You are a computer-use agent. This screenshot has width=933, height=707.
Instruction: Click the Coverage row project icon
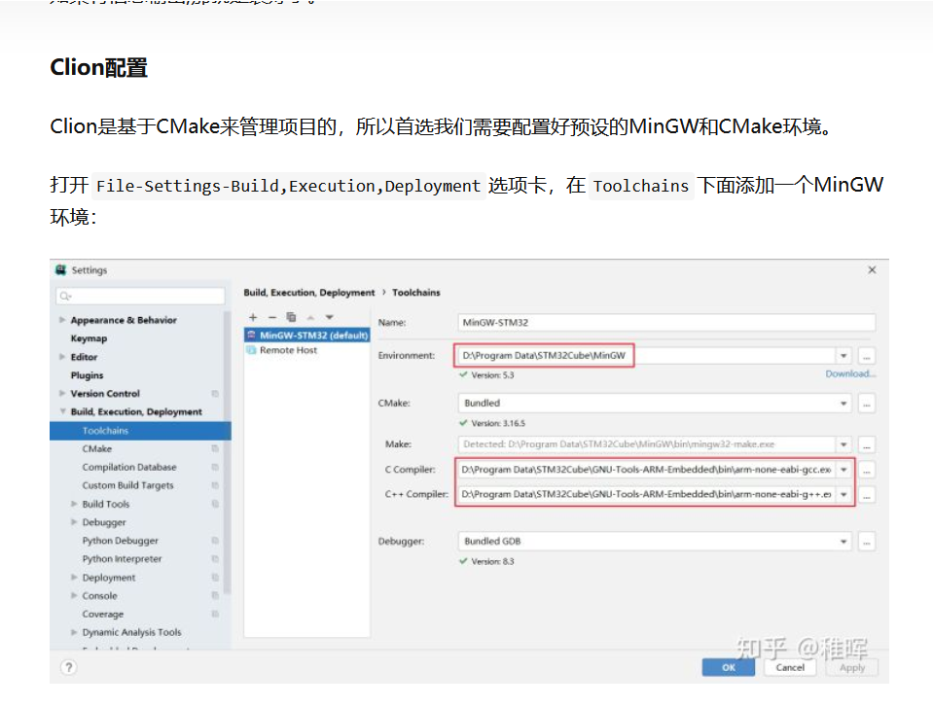(215, 615)
